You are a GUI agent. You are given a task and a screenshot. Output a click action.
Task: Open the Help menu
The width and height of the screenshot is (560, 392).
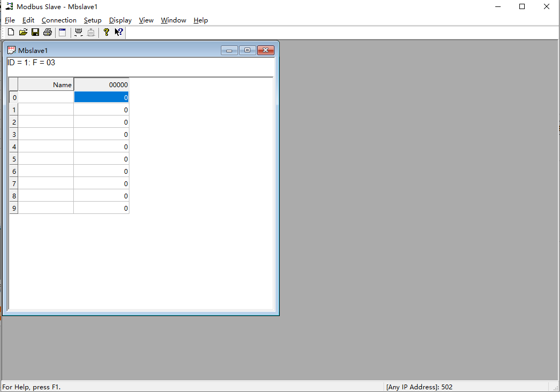pos(201,20)
